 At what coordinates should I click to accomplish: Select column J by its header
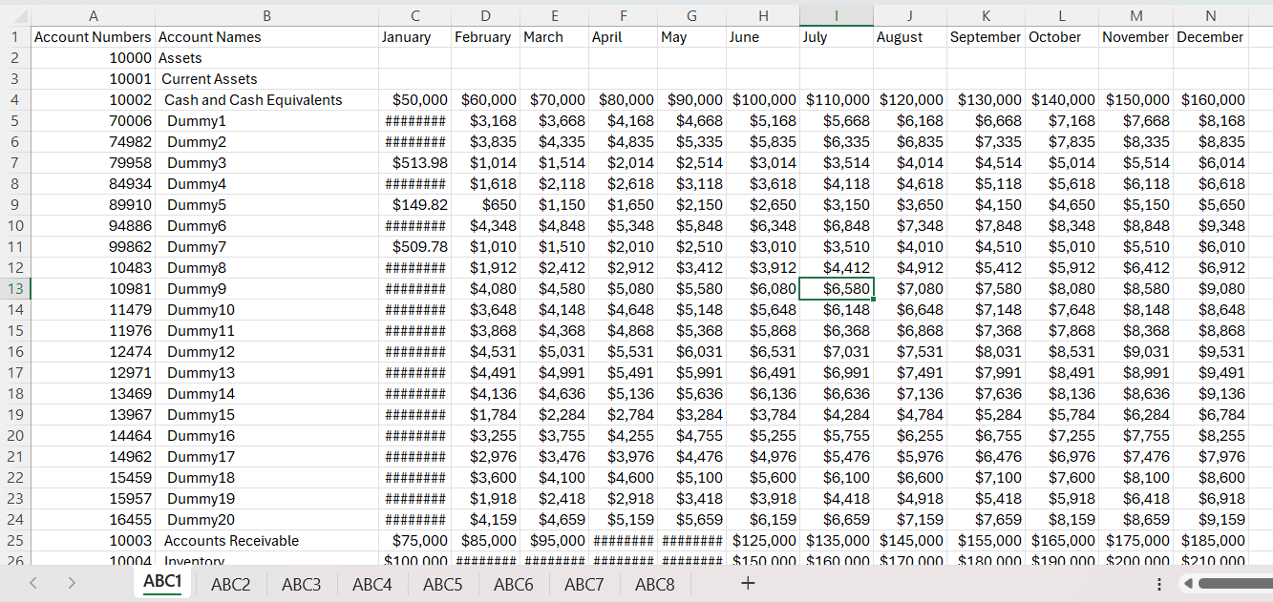coord(909,16)
